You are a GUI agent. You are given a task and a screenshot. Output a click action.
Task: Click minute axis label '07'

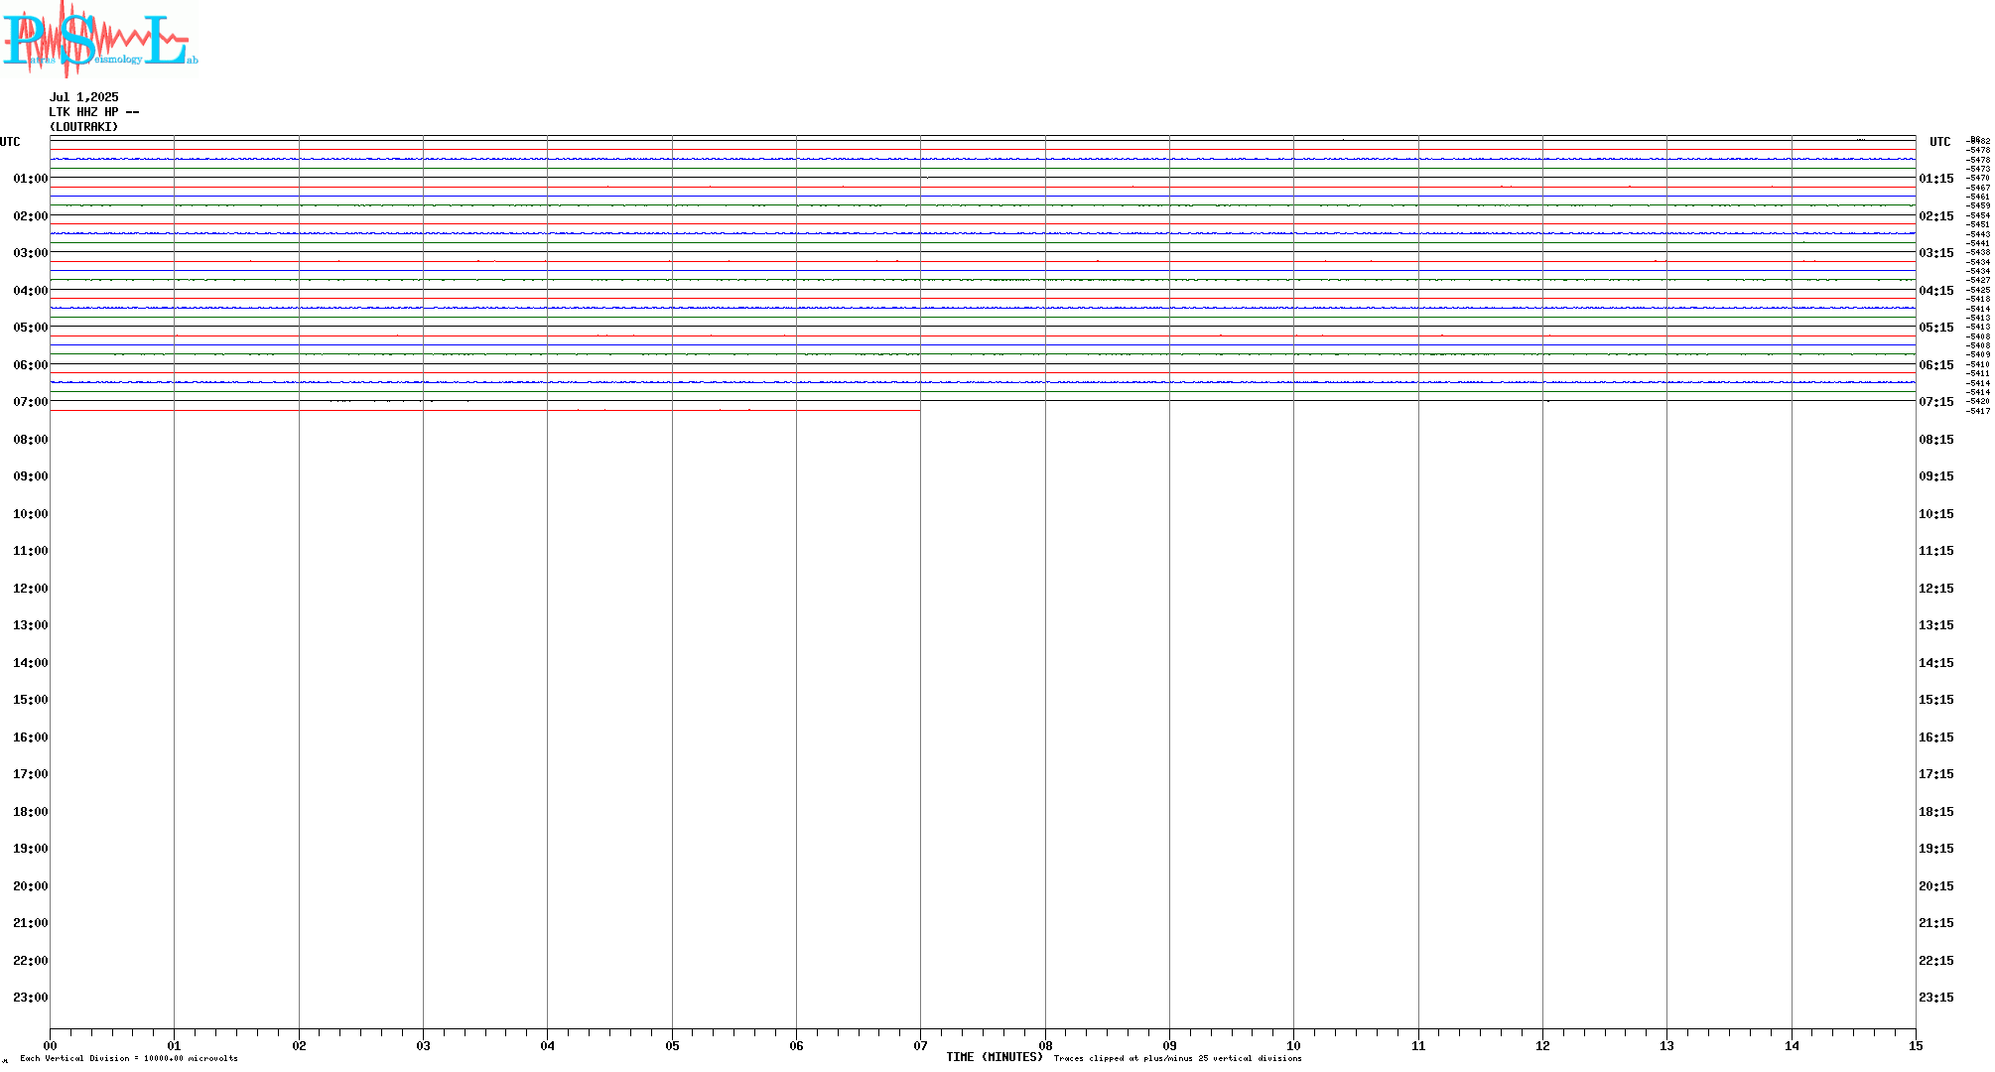click(x=920, y=1046)
